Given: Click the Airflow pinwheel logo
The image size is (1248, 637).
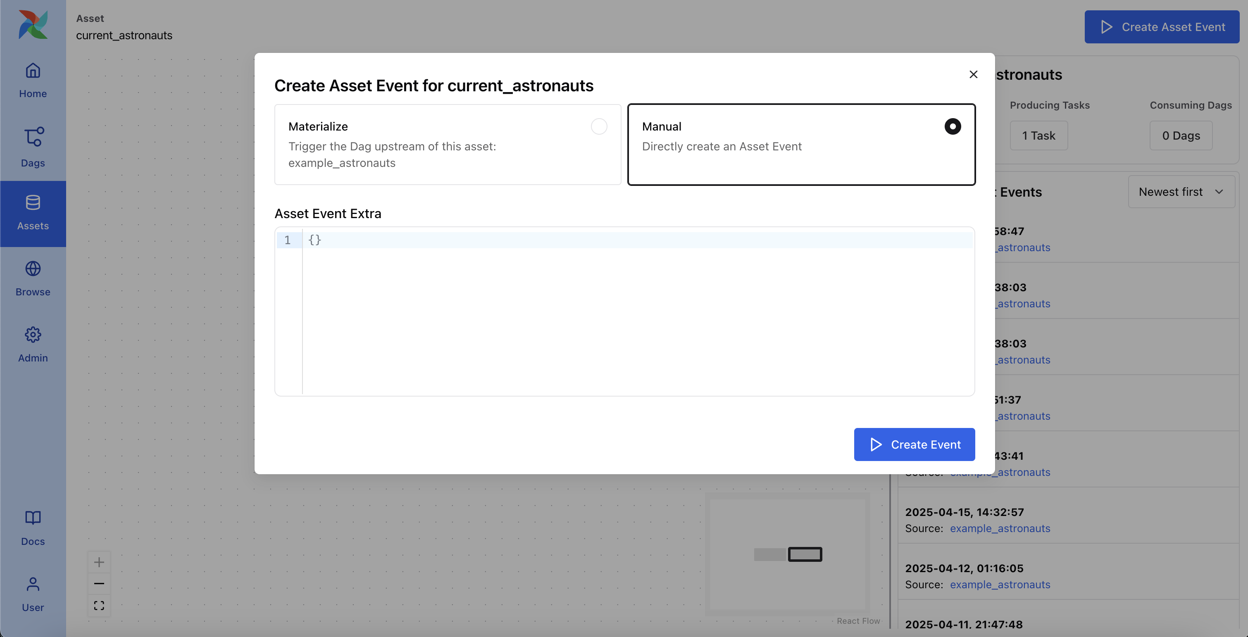Looking at the screenshot, I should 33,24.
